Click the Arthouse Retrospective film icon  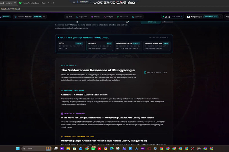(62, 114)
